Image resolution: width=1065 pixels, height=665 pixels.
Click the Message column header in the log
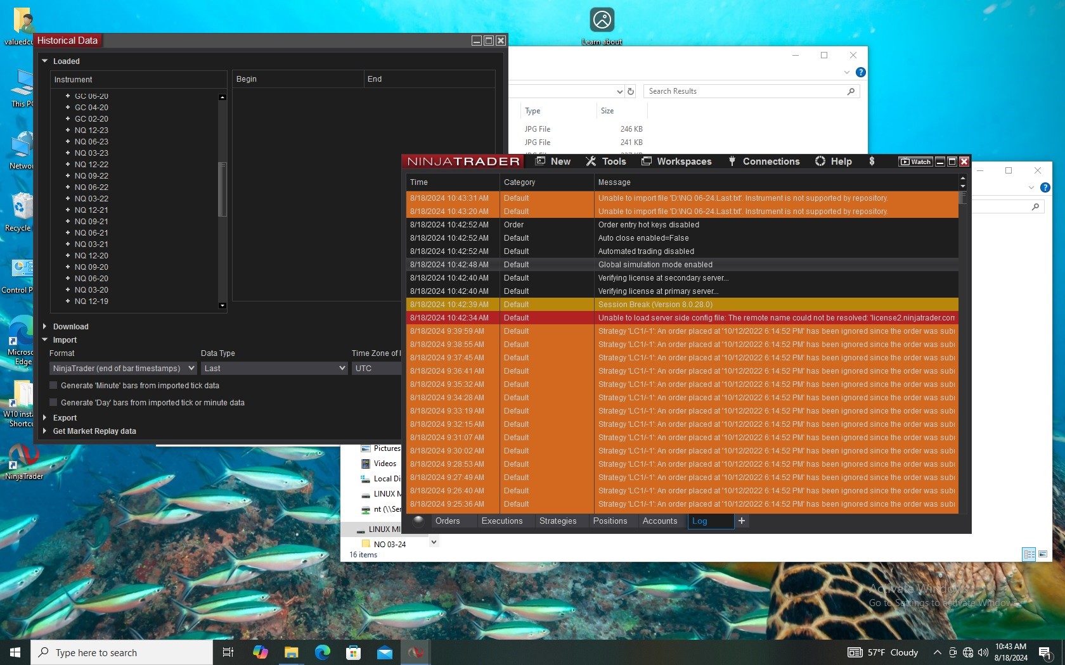777,182
